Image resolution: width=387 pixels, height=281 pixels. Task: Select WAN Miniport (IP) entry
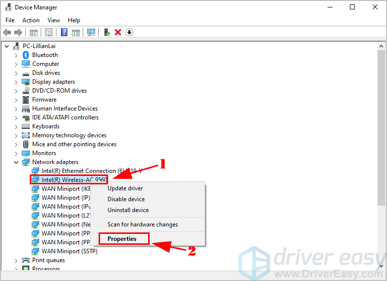coord(65,198)
